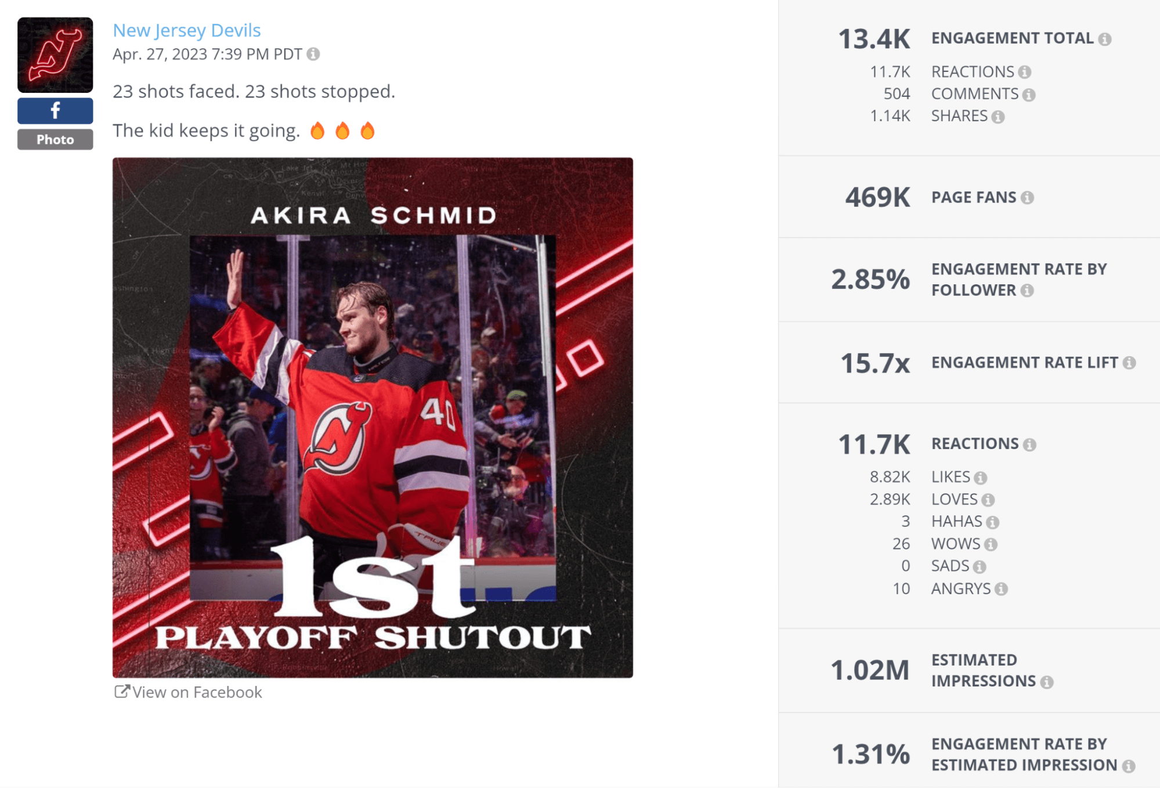The width and height of the screenshot is (1160, 788).
Task: Click info icon beside Page Fans
Action: pos(1027,198)
